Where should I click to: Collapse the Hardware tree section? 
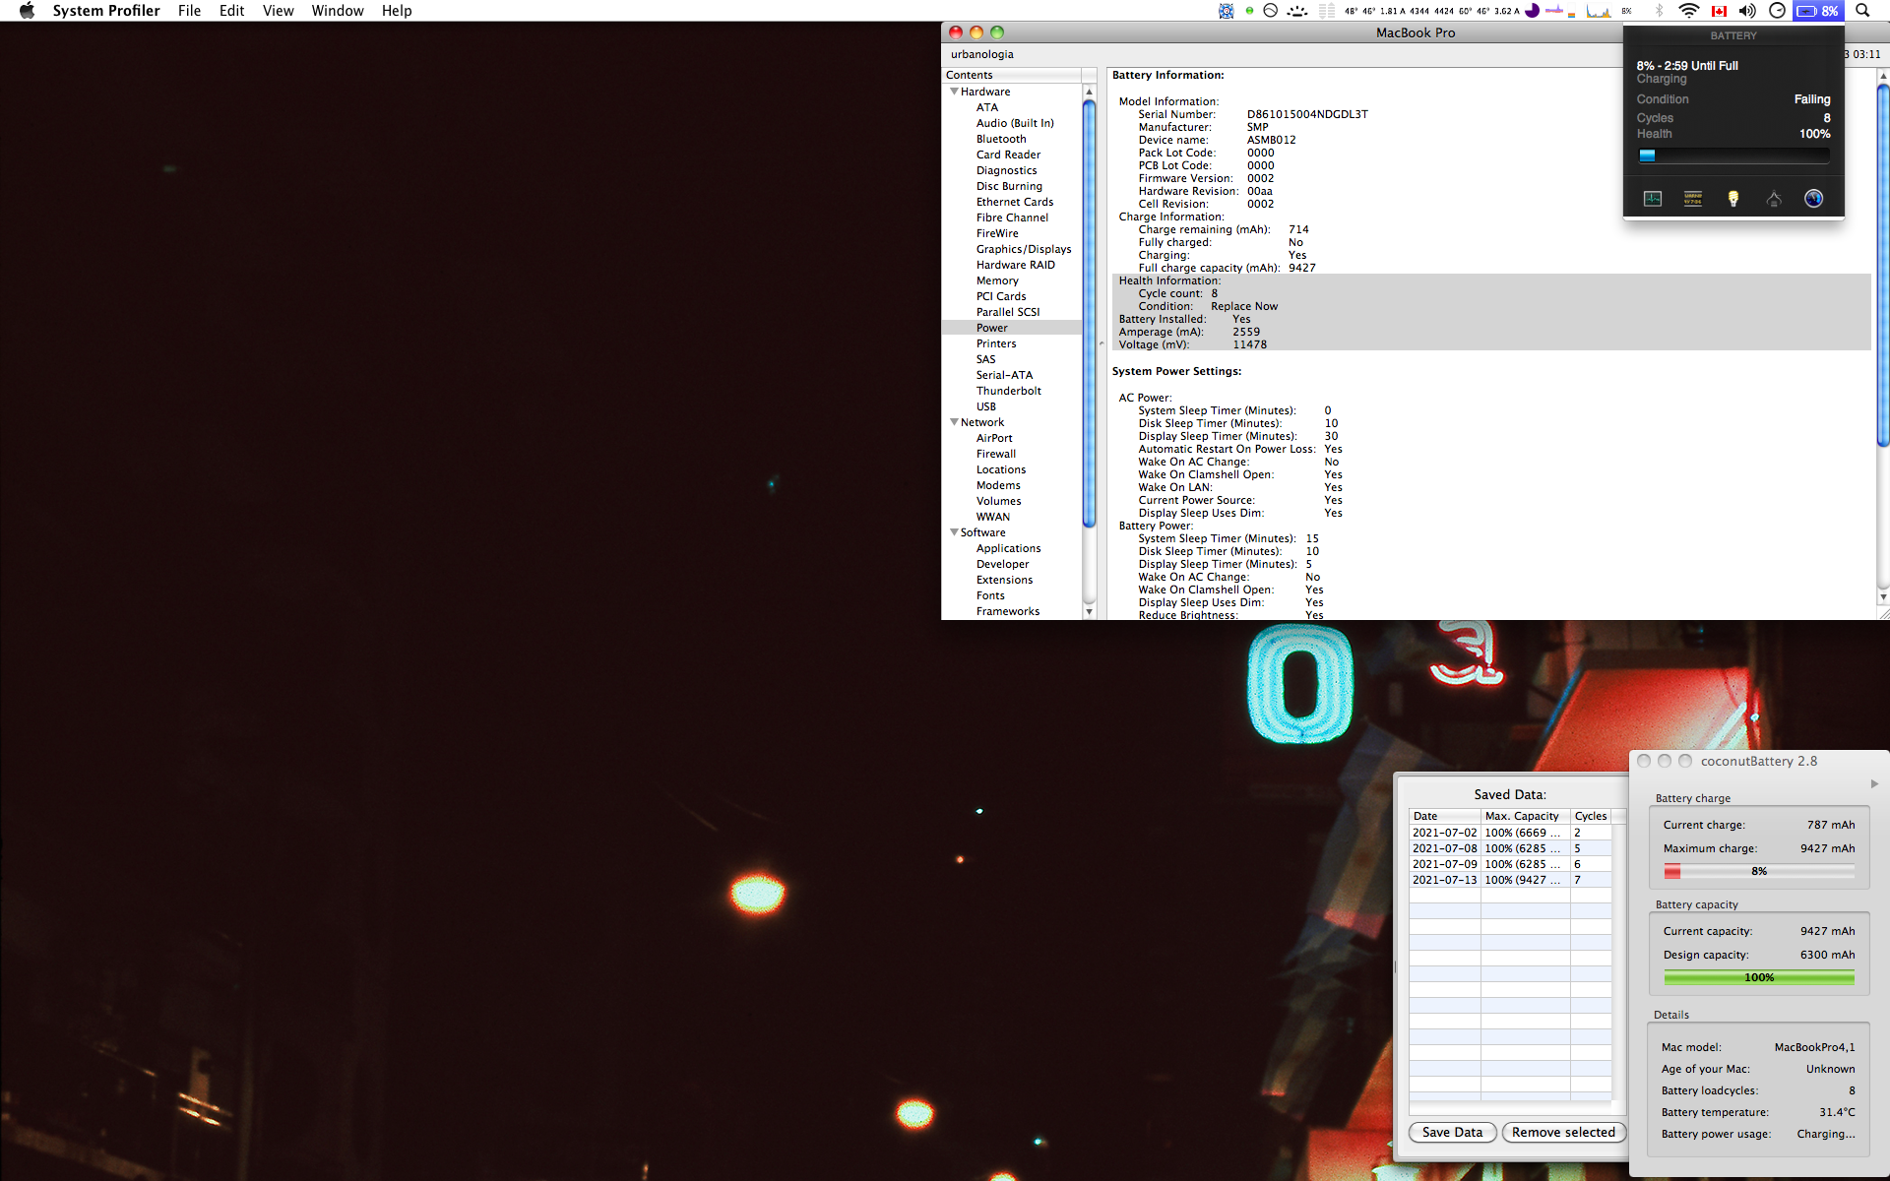coord(954,92)
